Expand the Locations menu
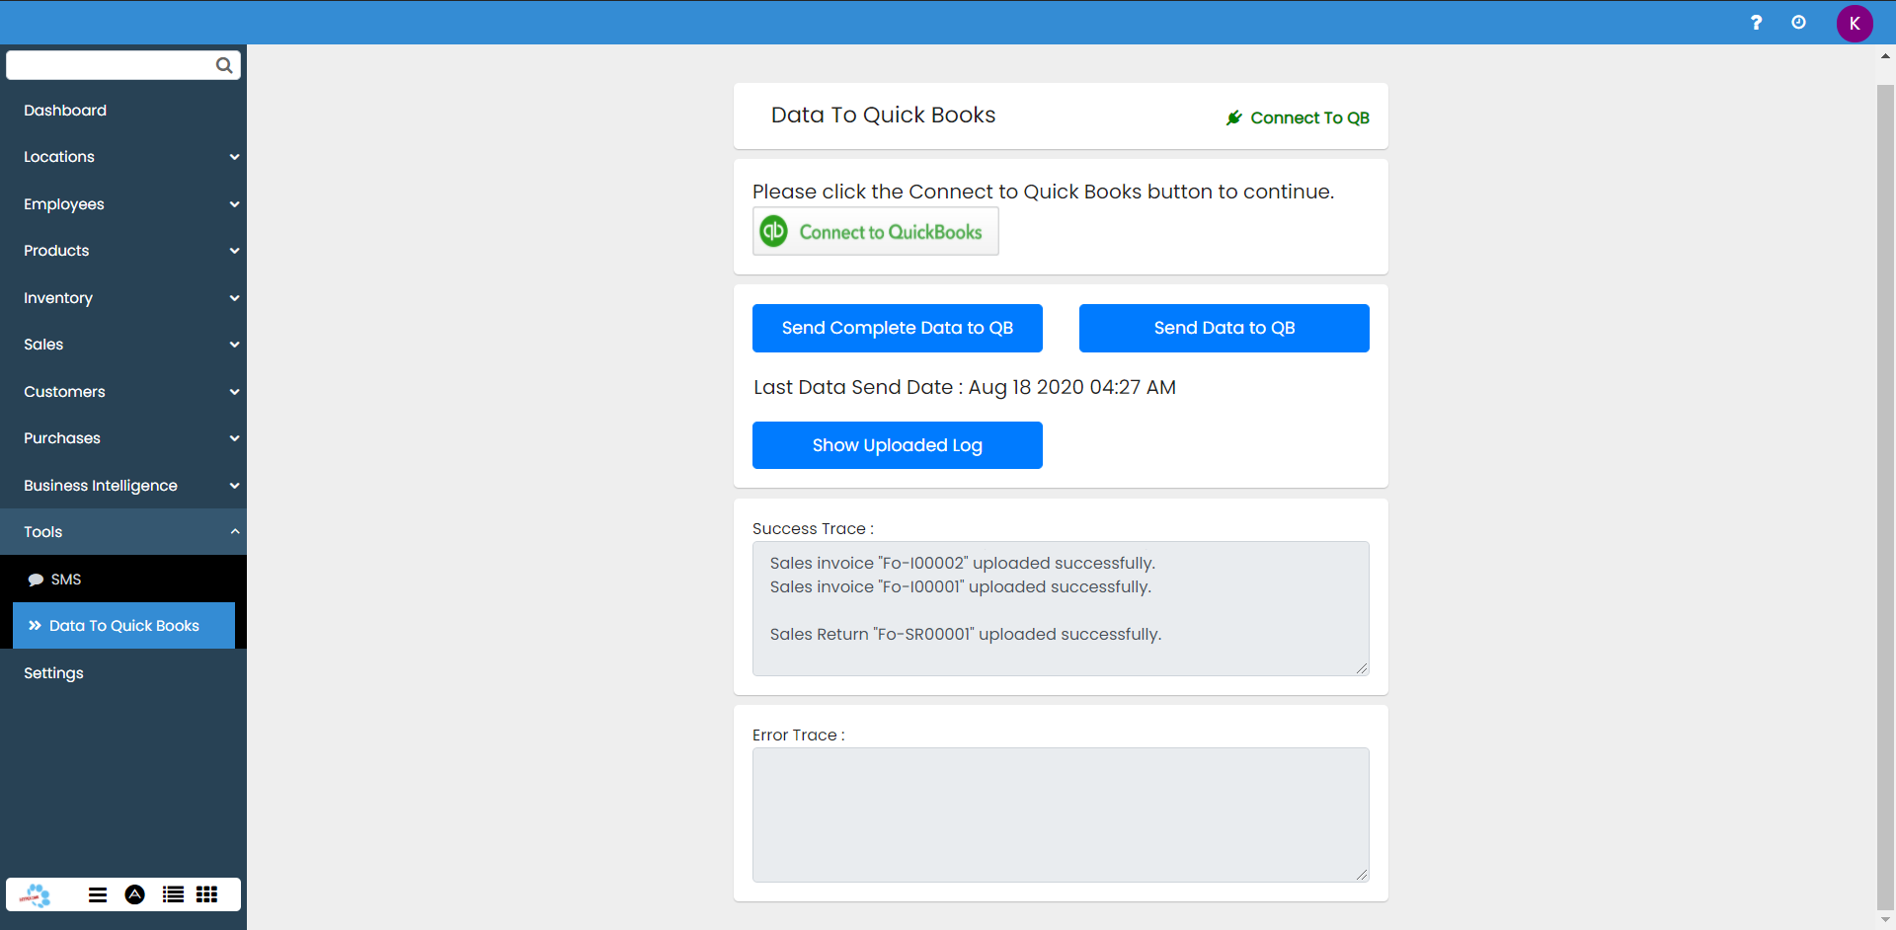 pyautogui.click(x=123, y=157)
